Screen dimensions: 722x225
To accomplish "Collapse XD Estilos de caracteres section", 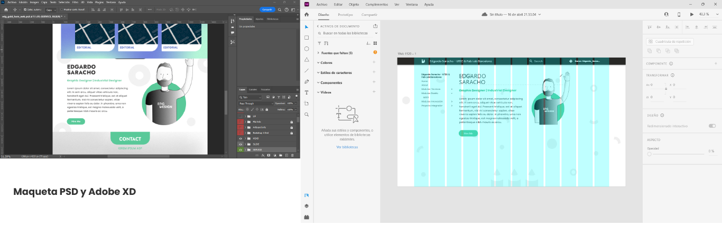I will [318, 72].
